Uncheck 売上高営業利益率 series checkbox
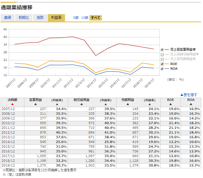This screenshot has width=203, height=178. point(162,50)
